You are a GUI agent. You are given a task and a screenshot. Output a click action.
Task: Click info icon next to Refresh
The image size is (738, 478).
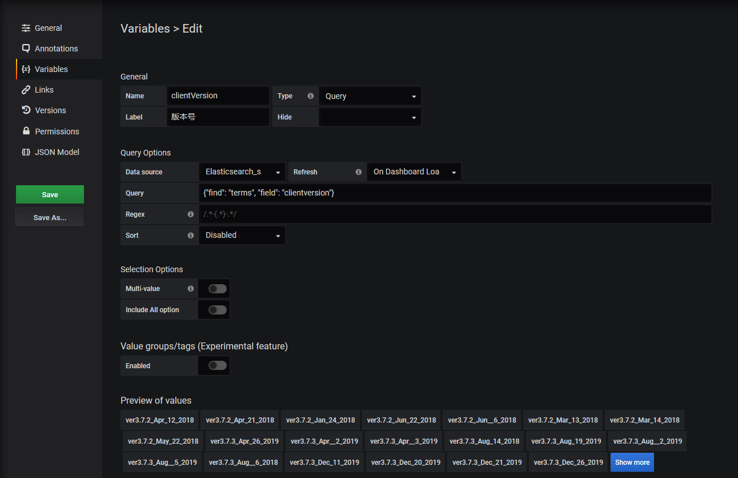tap(359, 172)
